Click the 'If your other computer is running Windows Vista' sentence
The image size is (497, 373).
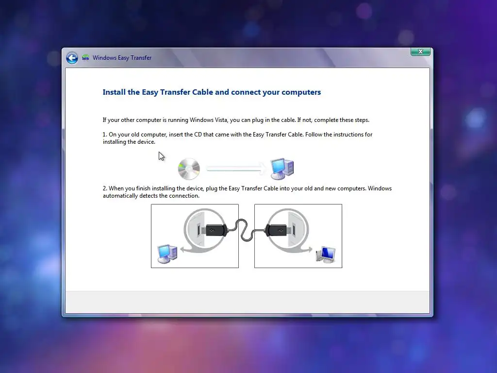(236, 120)
